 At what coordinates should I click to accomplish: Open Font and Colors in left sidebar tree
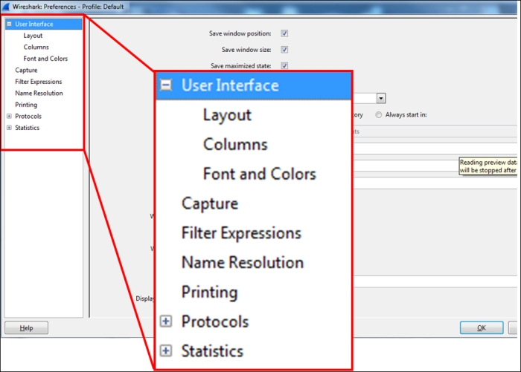45,59
